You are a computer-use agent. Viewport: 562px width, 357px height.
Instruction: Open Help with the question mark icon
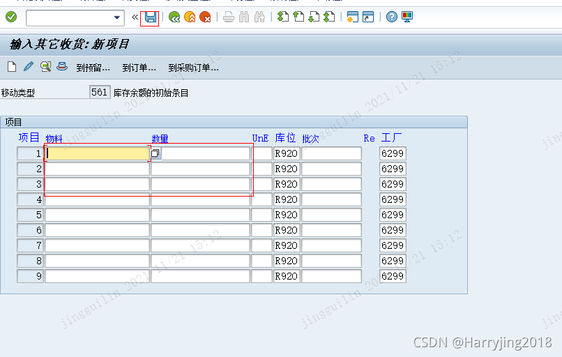click(392, 17)
